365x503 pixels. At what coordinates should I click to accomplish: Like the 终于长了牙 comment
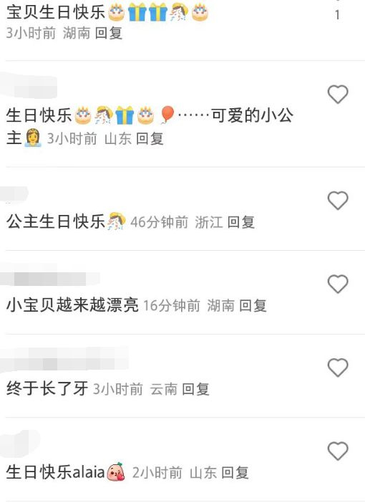[x=338, y=368]
